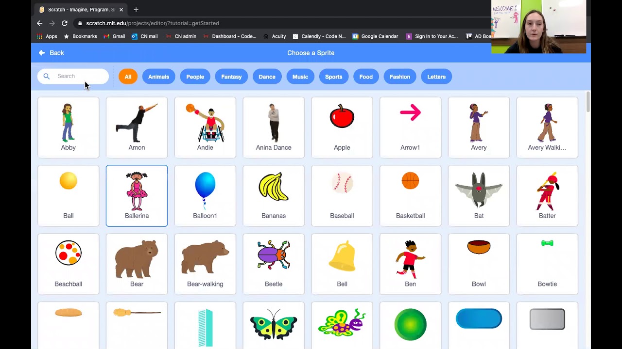Choose the green round button sprite
Image resolution: width=622 pixels, height=349 pixels.
point(410,325)
